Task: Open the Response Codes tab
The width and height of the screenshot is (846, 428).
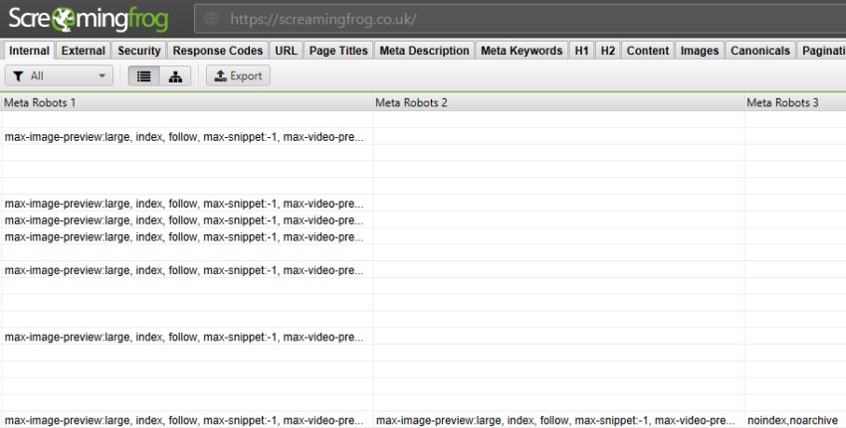Action: (x=217, y=51)
